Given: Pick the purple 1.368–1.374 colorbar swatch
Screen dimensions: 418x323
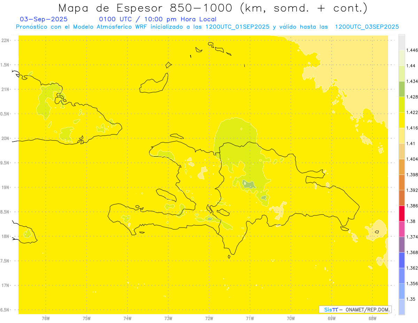Looking at the screenshot, I should [402, 245].
